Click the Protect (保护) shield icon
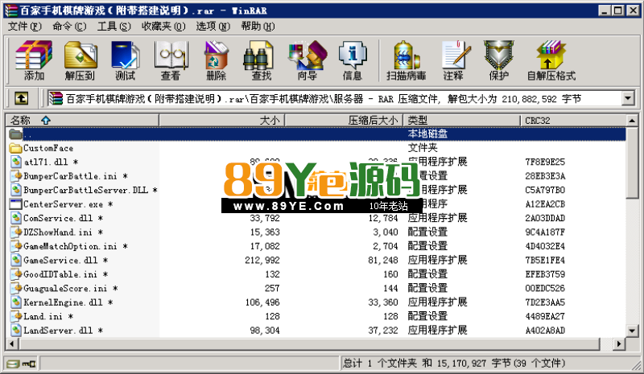The height and width of the screenshot is (374, 644). coord(498,60)
